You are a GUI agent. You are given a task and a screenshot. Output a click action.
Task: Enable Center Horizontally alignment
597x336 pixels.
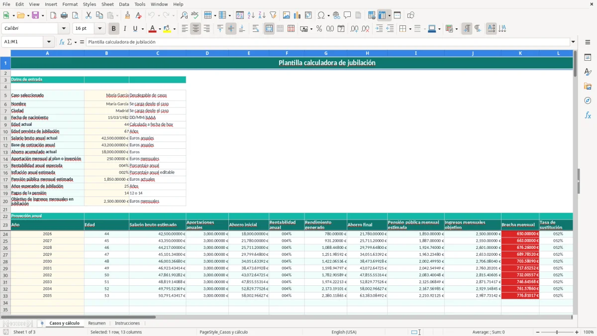[196, 29]
